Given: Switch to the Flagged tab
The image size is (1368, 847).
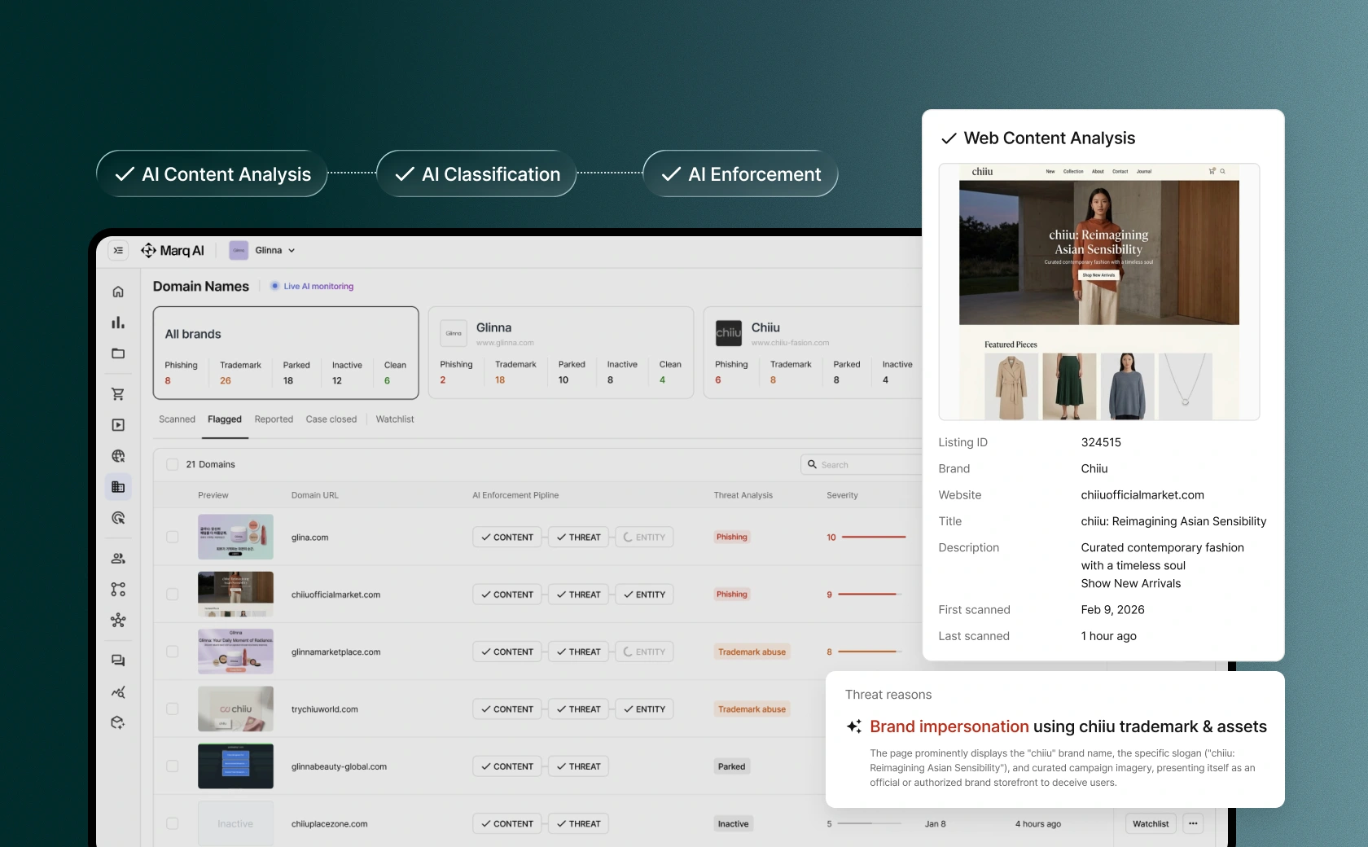Looking at the screenshot, I should click(x=225, y=419).
